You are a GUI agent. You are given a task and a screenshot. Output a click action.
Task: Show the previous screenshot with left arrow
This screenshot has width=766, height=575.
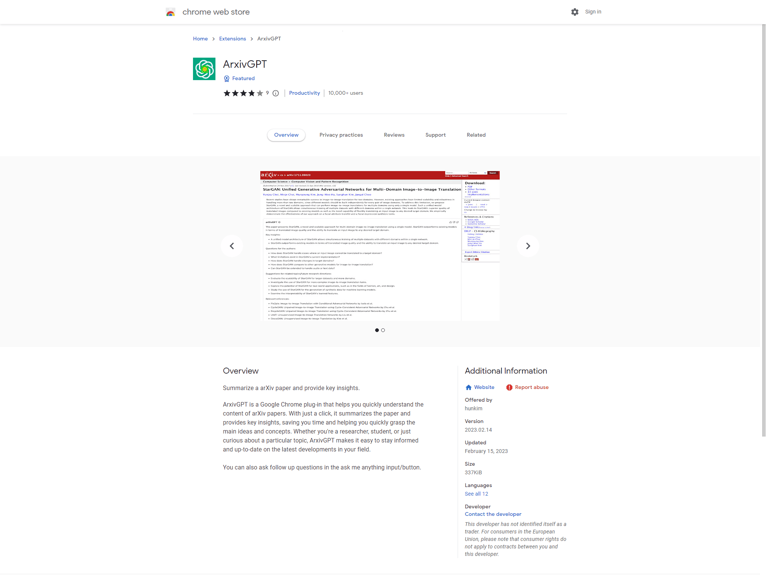232,246
